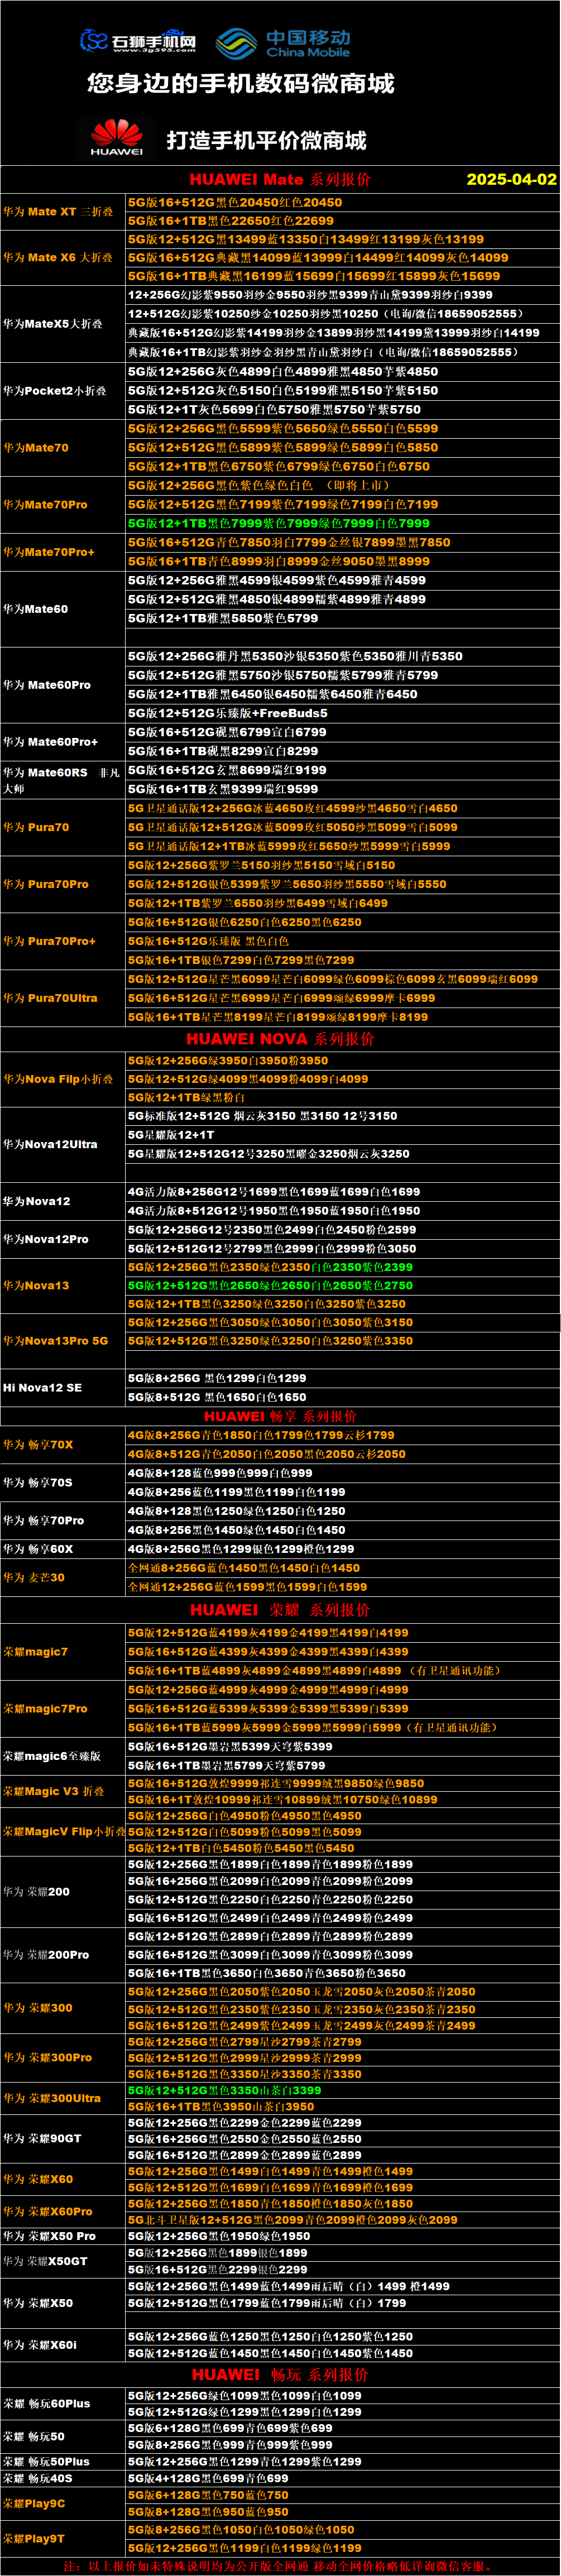The width and height of the screenshot is (561, 2576).
Task: Select the 华为 荣耀X60i model label
Action: [x=40, y=2345]
